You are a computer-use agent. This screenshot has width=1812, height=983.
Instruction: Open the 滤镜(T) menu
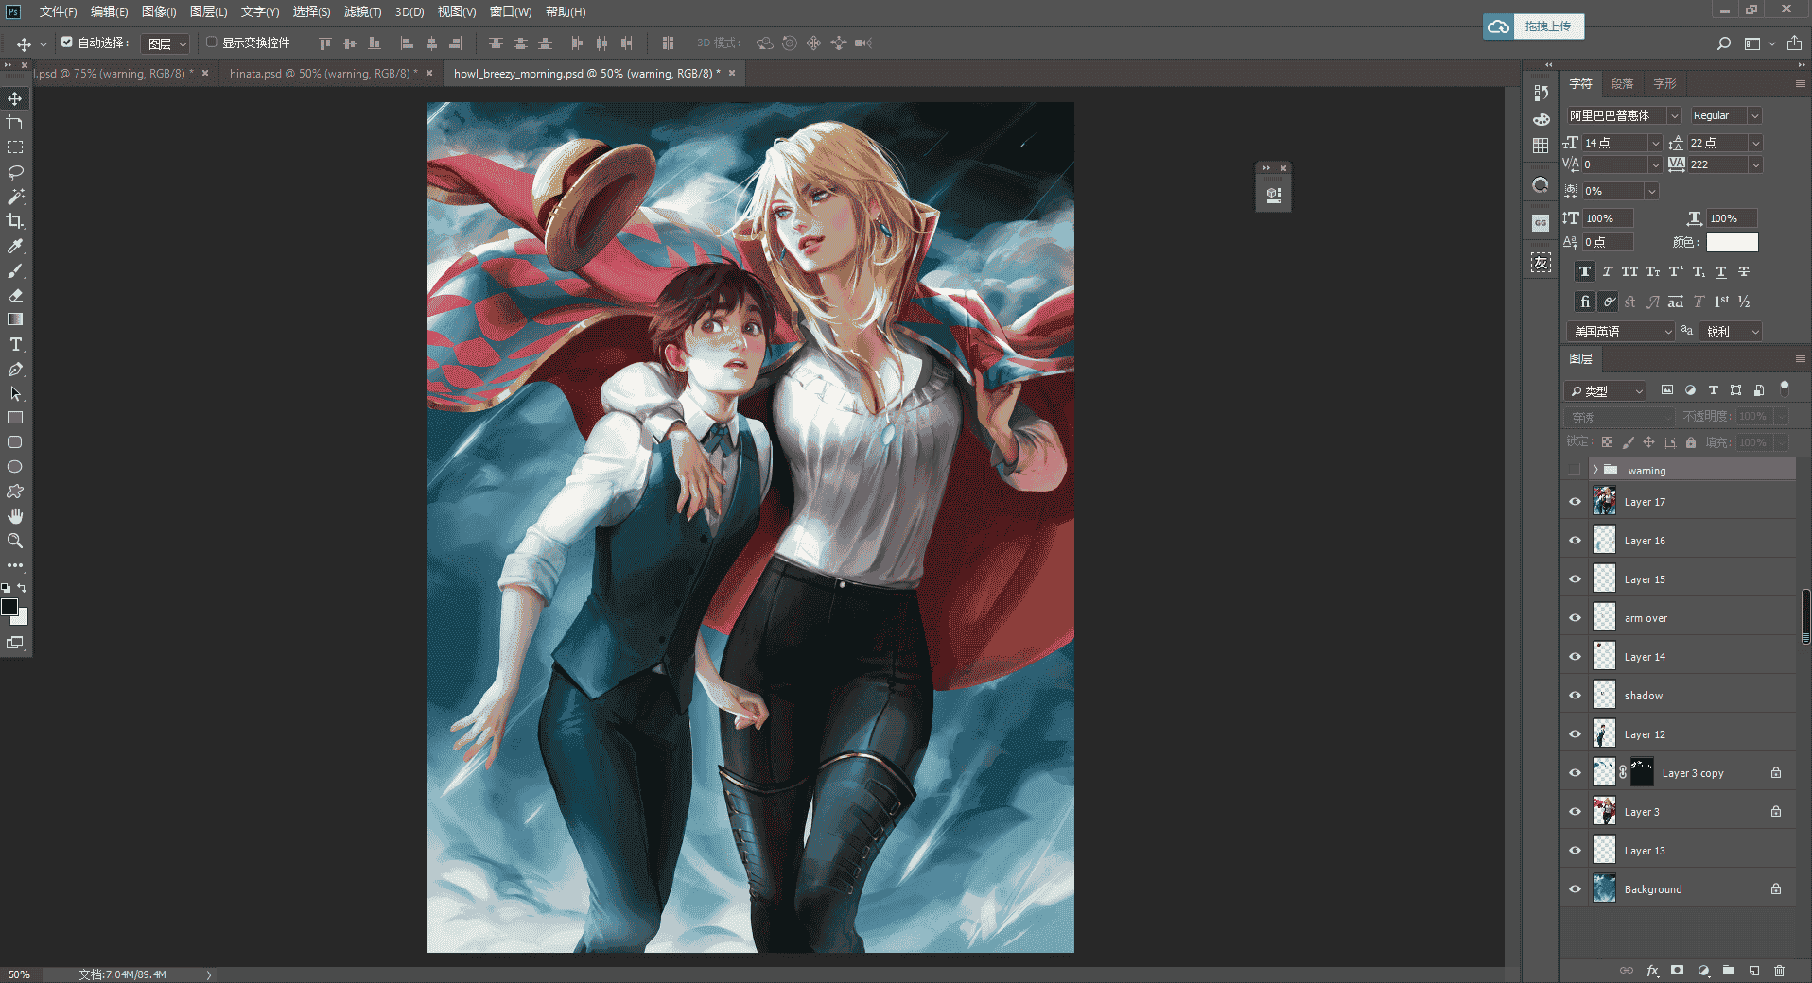point(362,11)
